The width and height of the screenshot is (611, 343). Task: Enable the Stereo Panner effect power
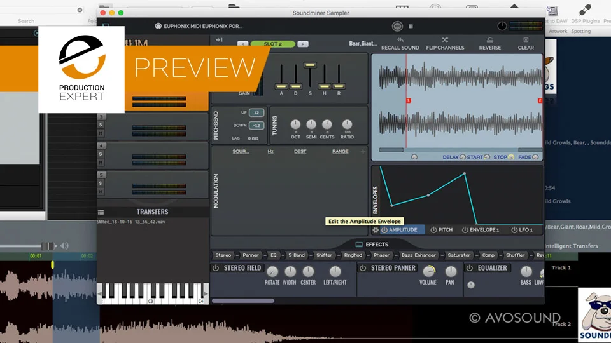(x=363, y=268)
